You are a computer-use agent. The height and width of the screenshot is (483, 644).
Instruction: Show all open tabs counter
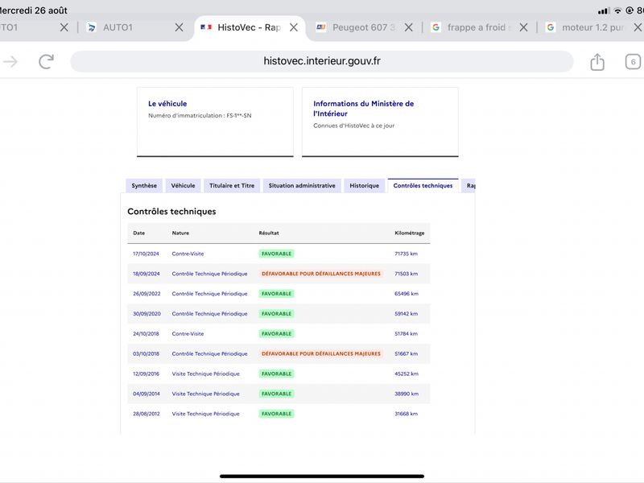tap(633, 62)
